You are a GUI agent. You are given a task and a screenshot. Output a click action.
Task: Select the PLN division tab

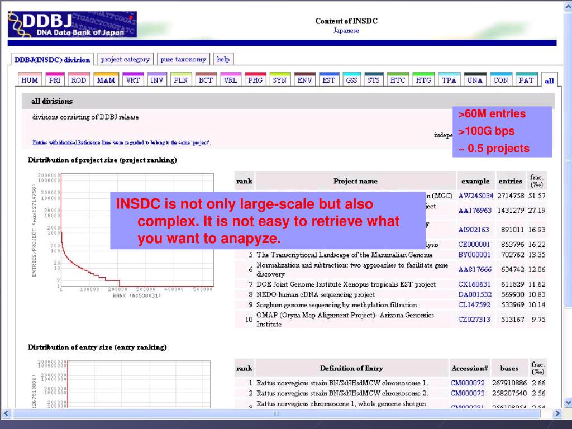pyautogui.click(x=181, y=79)
